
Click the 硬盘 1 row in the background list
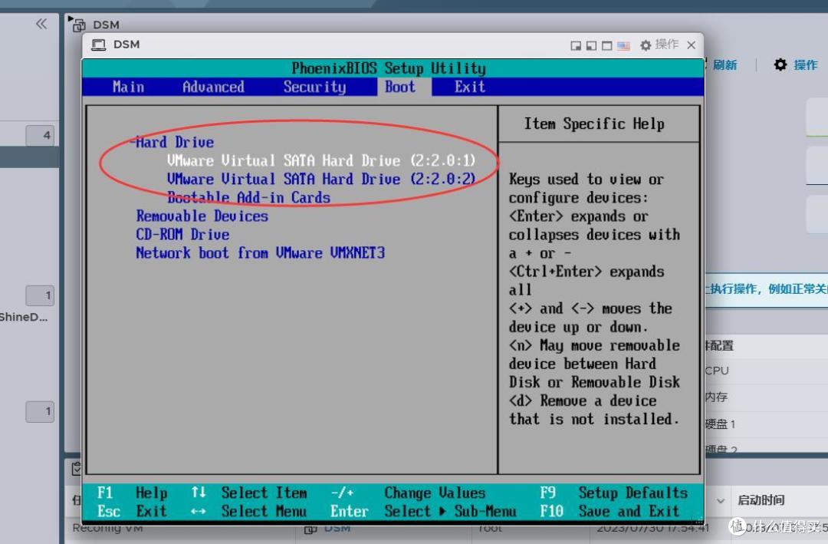(720, 424)
